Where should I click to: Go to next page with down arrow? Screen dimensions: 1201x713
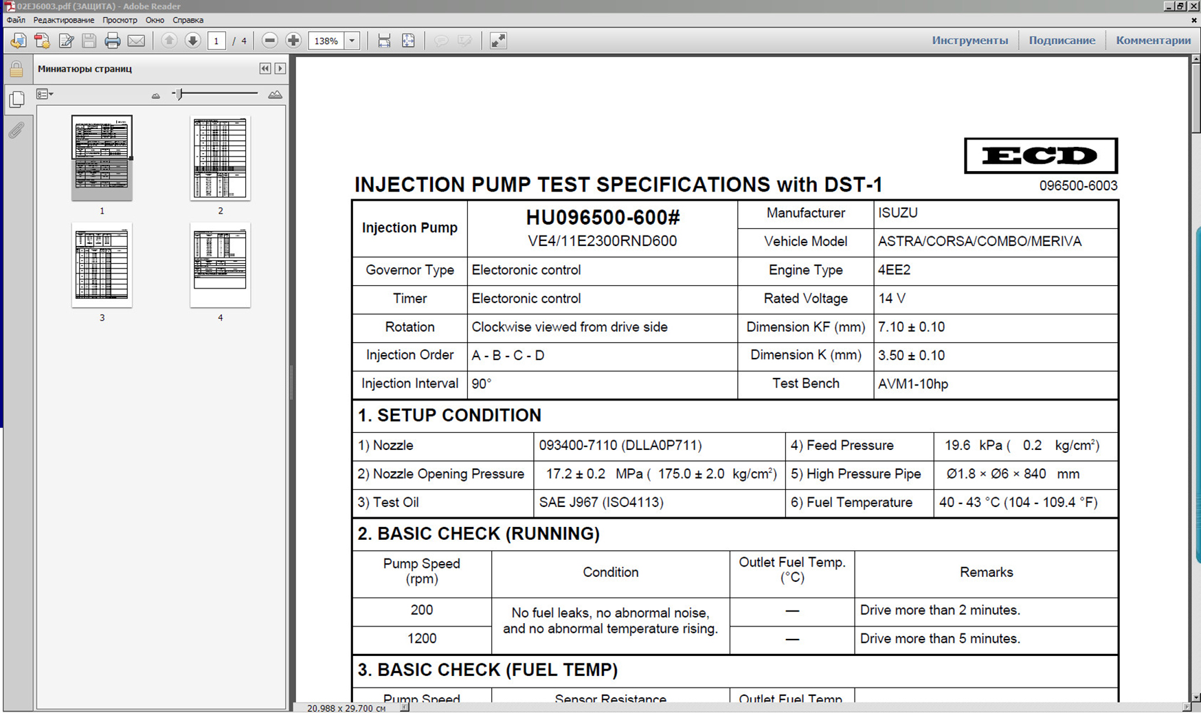193,41
